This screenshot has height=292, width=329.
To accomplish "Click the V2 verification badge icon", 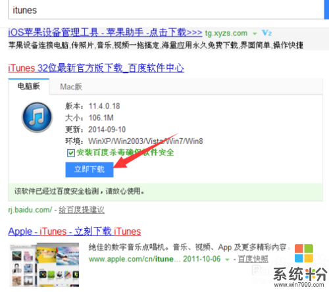I will click(266, 33).
